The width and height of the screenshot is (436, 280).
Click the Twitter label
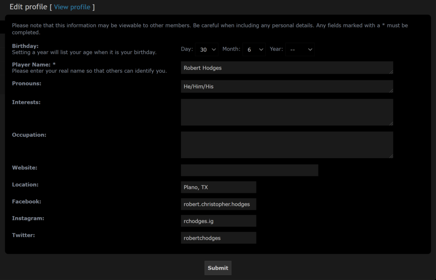(23, 235)
